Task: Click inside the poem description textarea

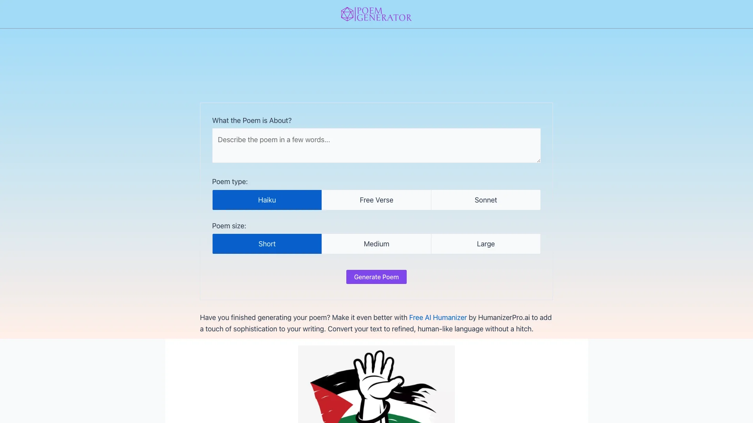Action: (x=376, y=145)
